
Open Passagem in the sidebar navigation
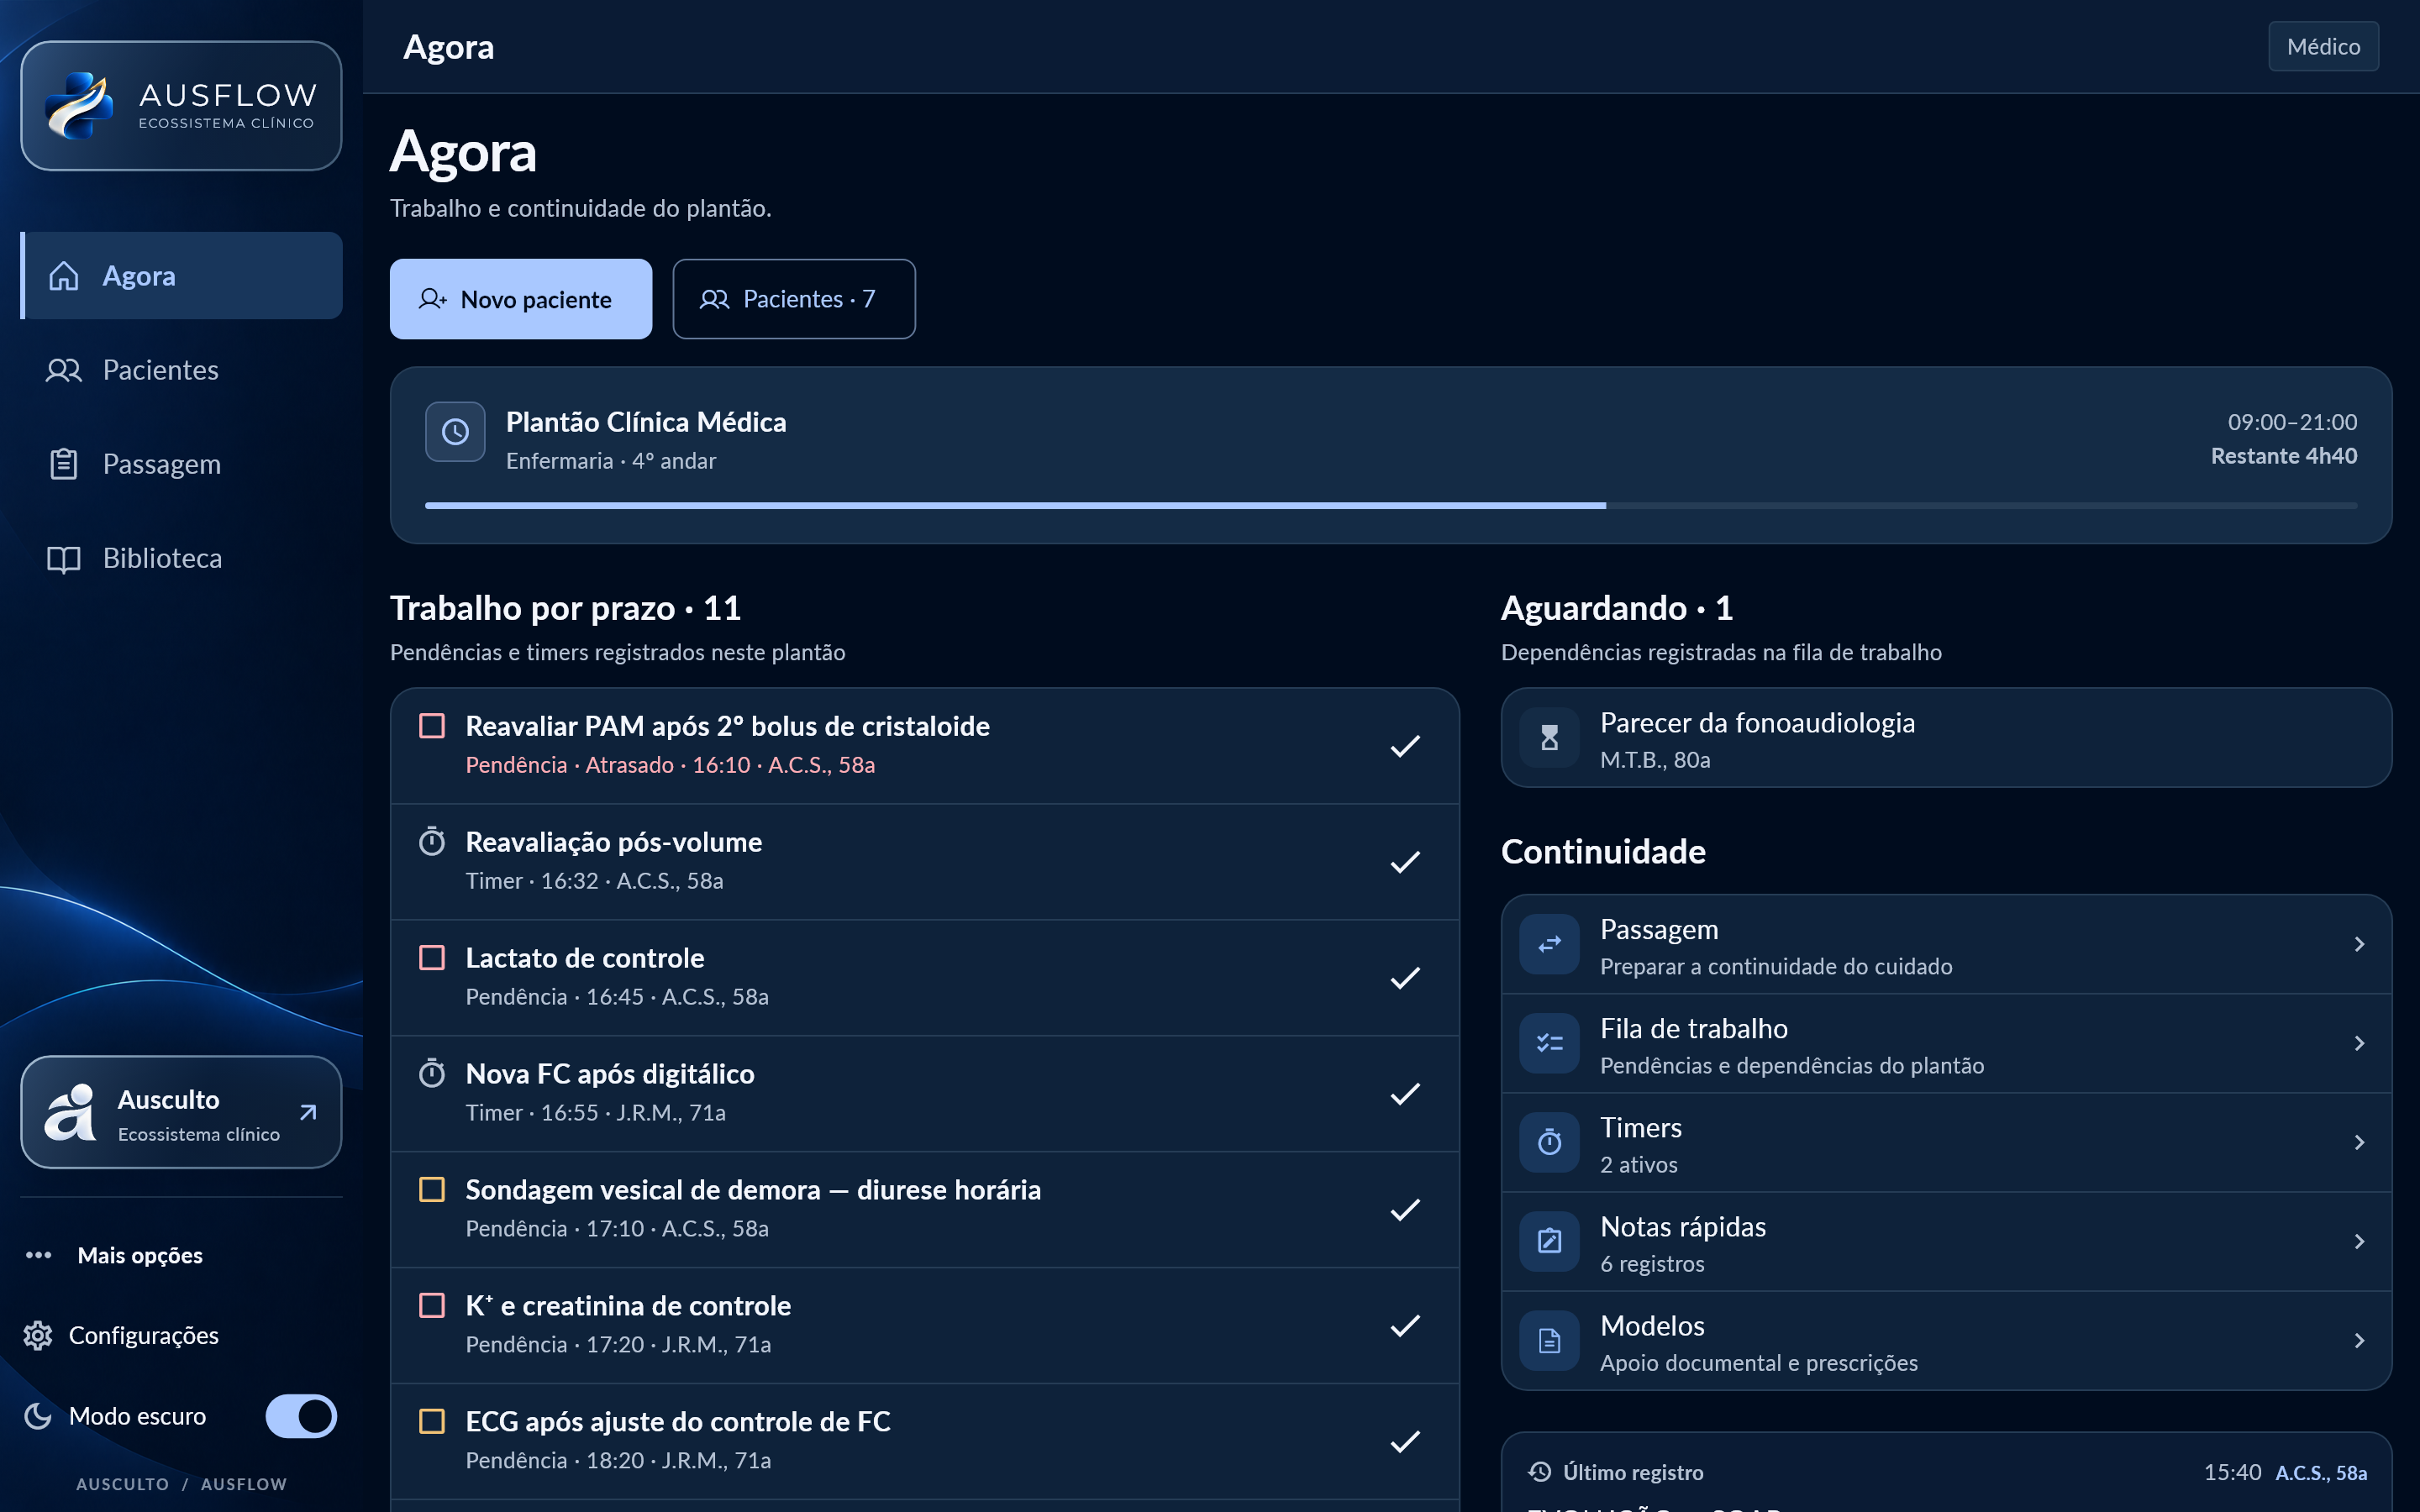pos(181,464)
